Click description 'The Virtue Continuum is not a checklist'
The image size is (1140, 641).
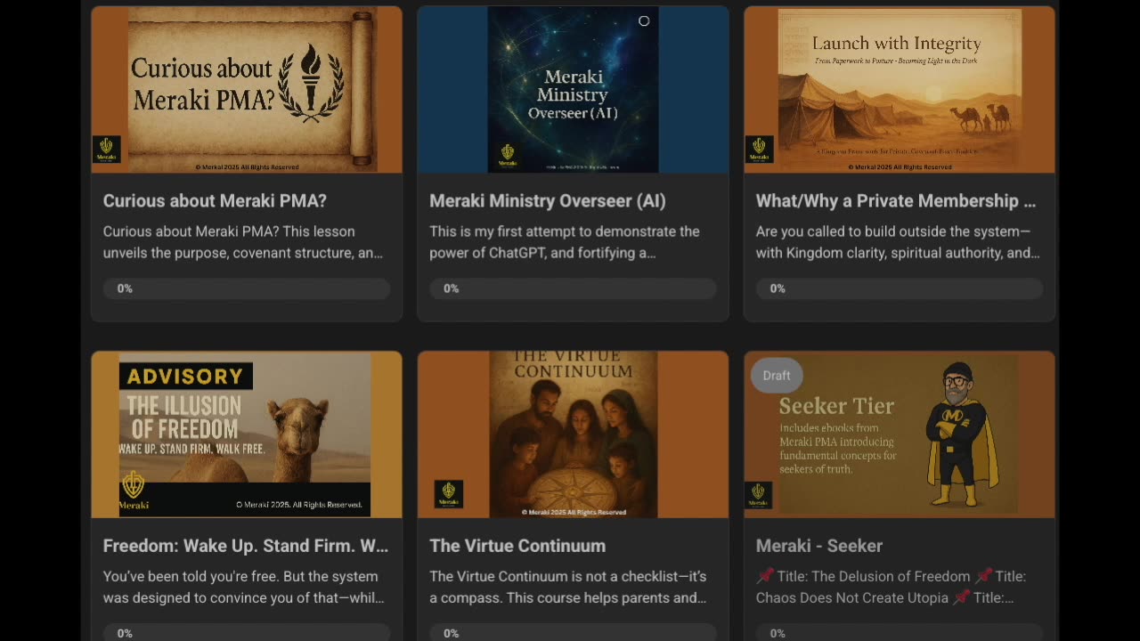tap(568, 588)
